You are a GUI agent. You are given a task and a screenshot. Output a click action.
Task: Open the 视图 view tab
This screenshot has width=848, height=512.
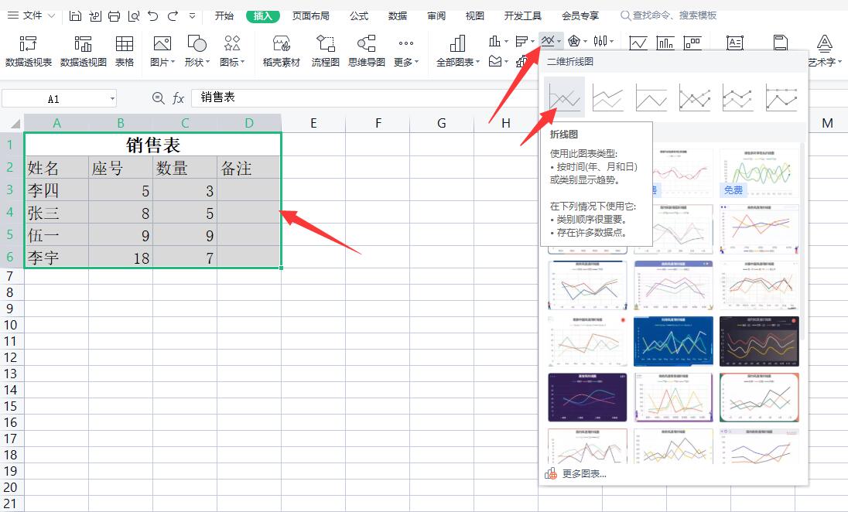474,15
